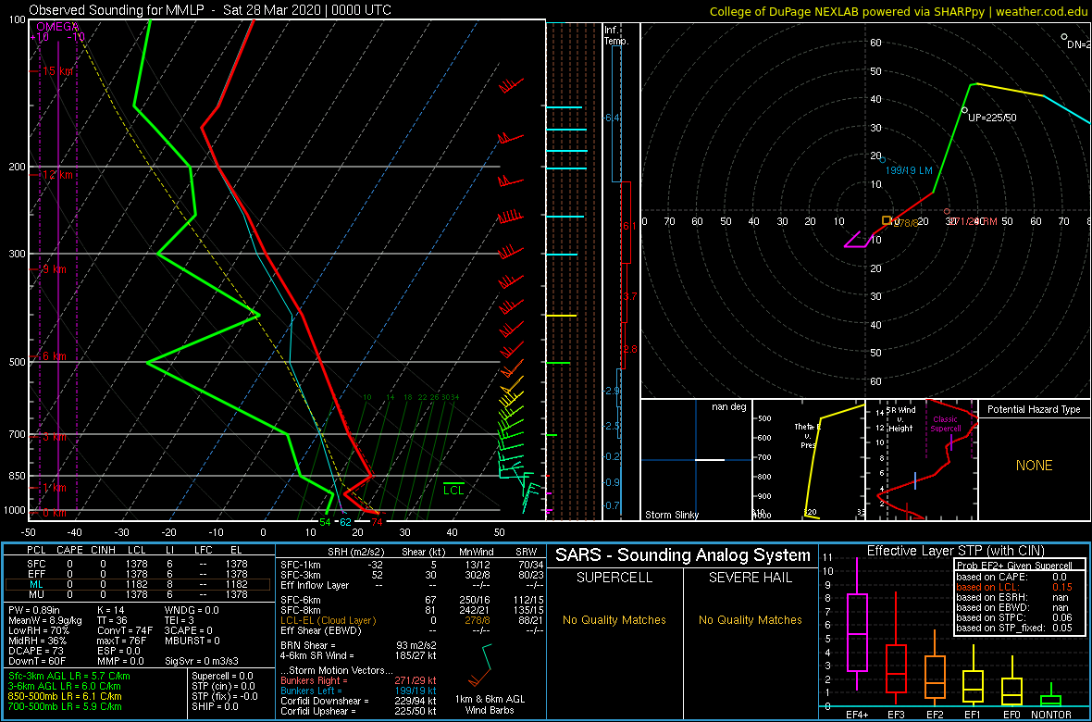Click the weather.cod.edu NEXLAB credit text
Screen dimensions: 1092x722
[x=900, y=10]
